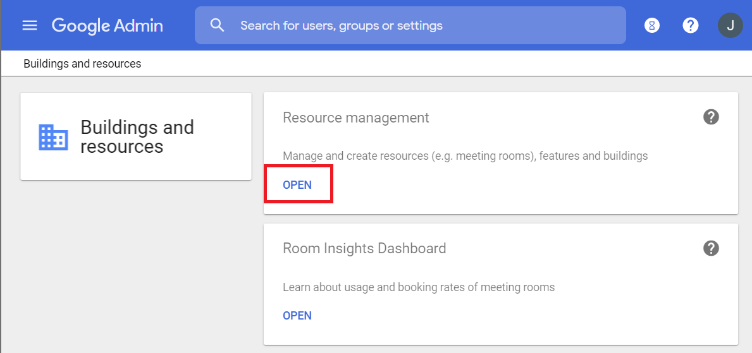Open Resource management
Screen dimensions: 752x353
pyautogui.click(x=297, y=185)
